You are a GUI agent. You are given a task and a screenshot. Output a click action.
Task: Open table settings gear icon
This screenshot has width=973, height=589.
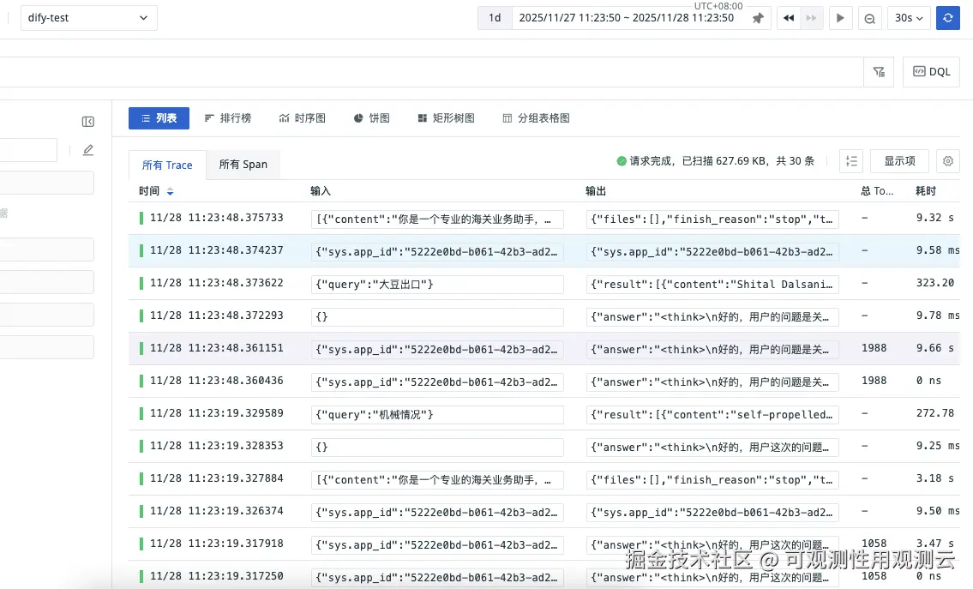point(948,161)
